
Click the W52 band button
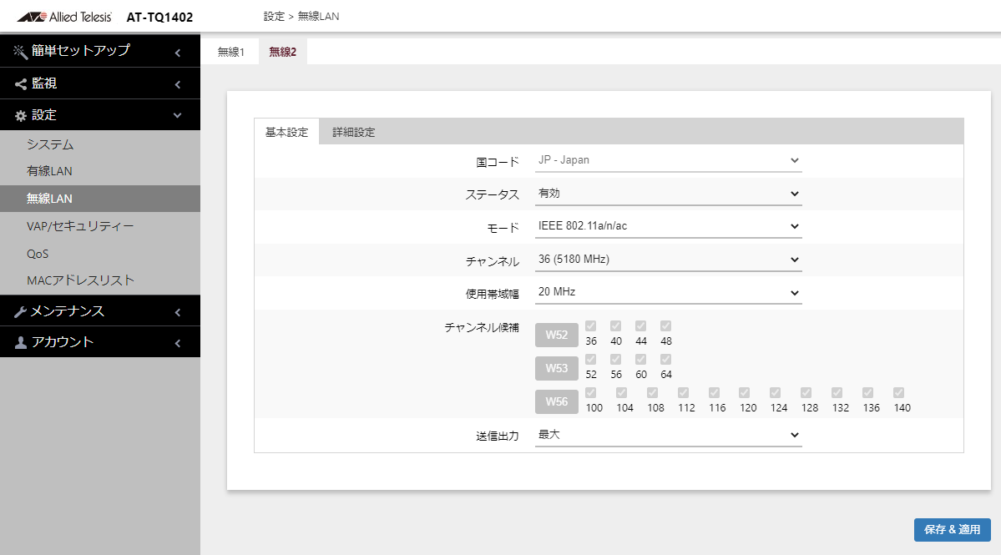pyautogui.click(x=557, y=335)
